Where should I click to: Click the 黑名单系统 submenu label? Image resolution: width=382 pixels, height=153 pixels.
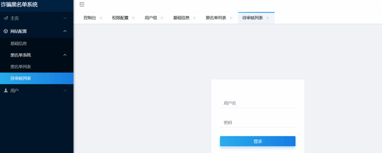coord(21,55)
